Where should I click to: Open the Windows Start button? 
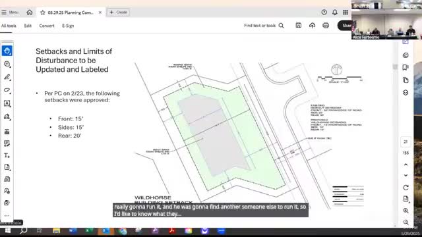pos(7,230)
